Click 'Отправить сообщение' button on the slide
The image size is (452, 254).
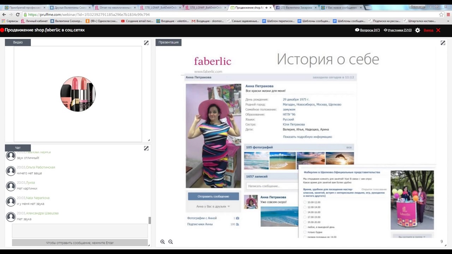pyautogui.click(x=213, y=196)
